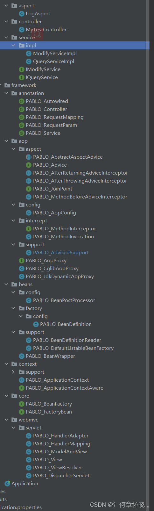Collapse the aspect package at the top
The image size is (154, 511).
coord(6,6)
